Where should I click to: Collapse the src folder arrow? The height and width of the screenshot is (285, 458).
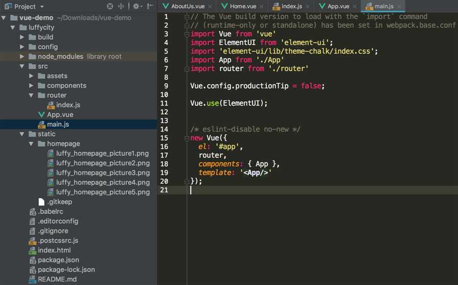click(22, 66)
